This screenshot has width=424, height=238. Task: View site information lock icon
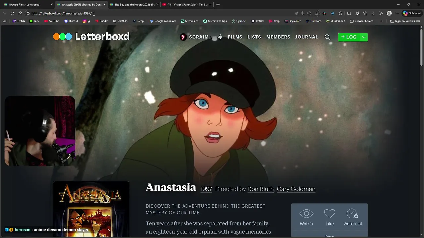(x=28, y=13)
